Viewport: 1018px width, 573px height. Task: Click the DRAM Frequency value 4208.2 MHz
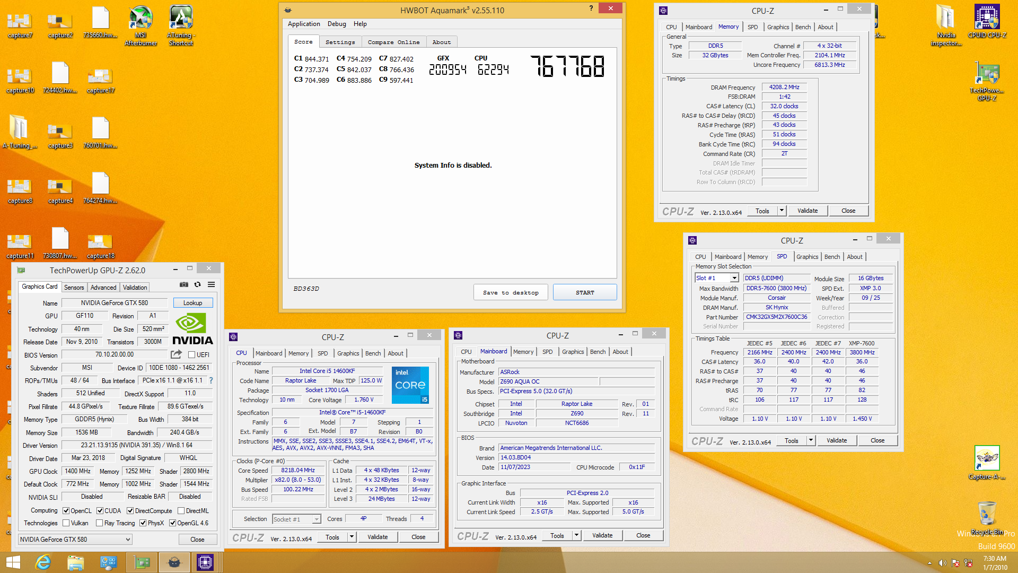click(x=784, y=87)
